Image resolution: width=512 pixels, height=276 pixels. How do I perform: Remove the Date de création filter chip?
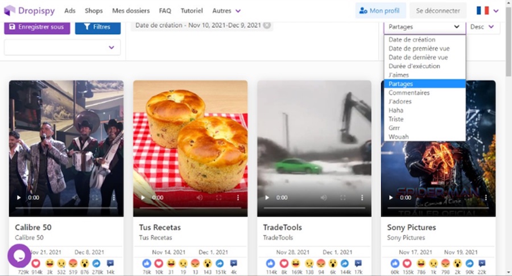coord(267,25)
